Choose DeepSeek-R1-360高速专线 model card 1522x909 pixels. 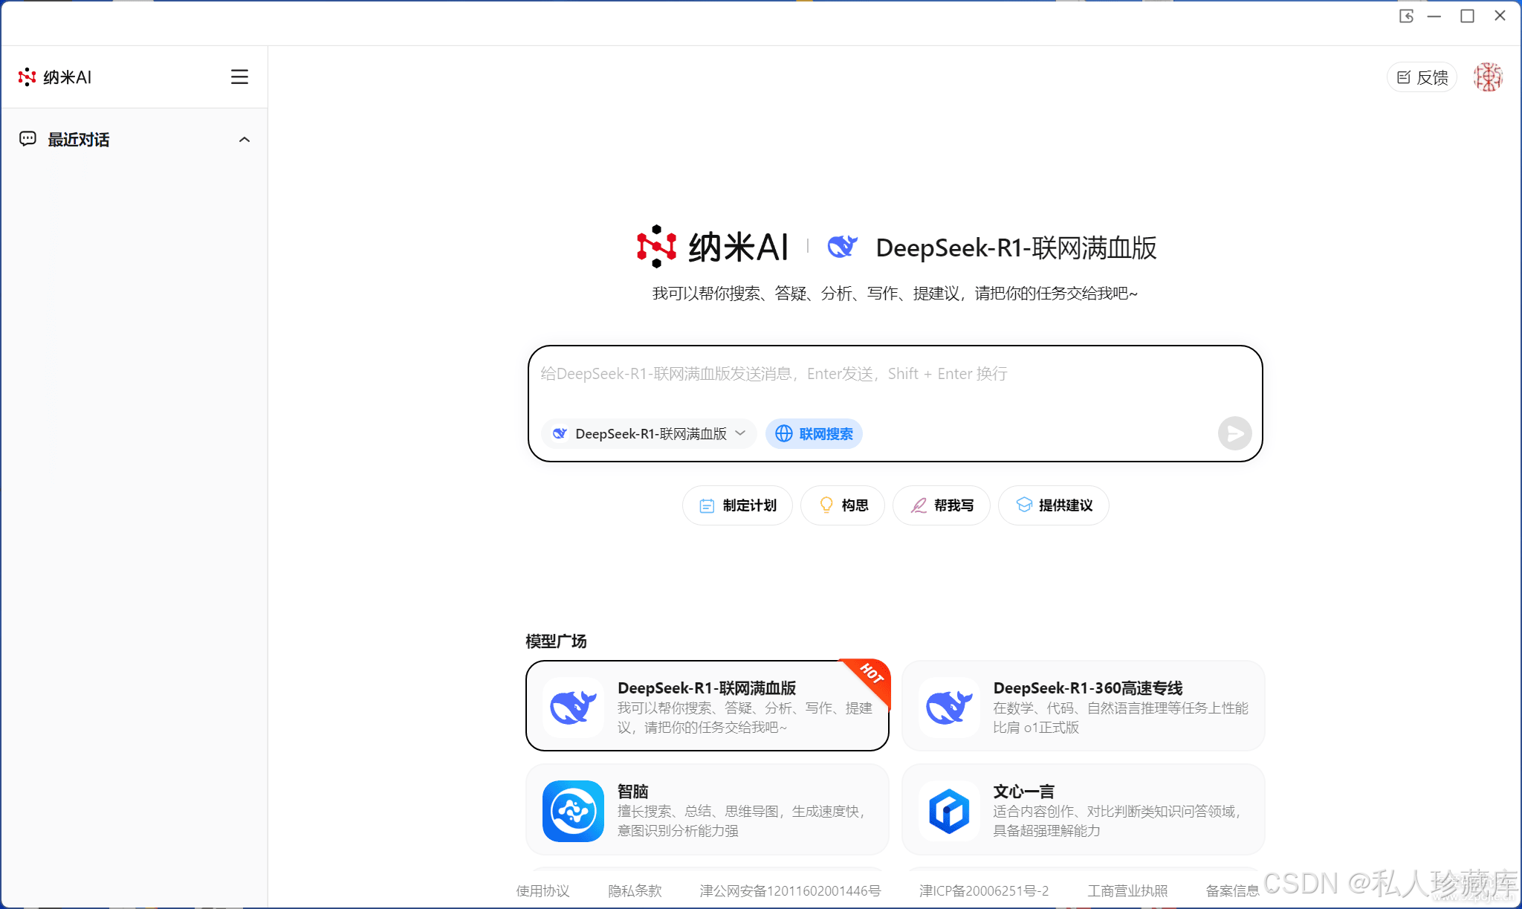click(1083, 706)
